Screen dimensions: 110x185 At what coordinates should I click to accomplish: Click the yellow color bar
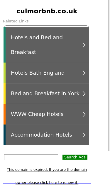5,94
